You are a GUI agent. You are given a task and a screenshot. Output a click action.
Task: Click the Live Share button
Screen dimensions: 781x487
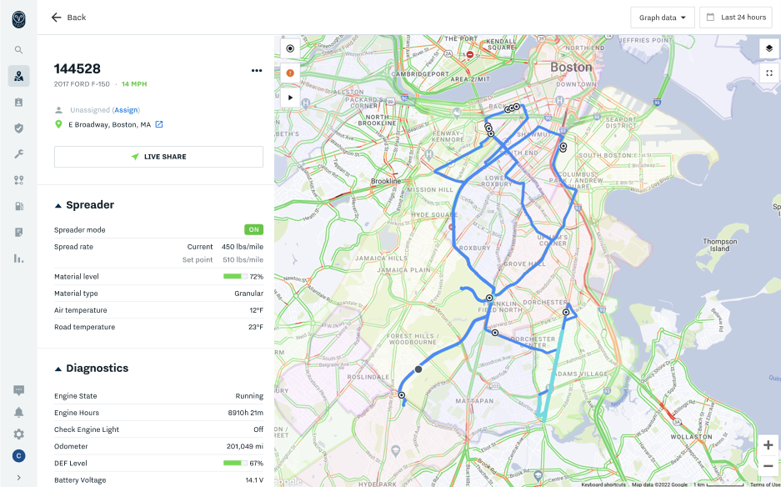(158, 156)
